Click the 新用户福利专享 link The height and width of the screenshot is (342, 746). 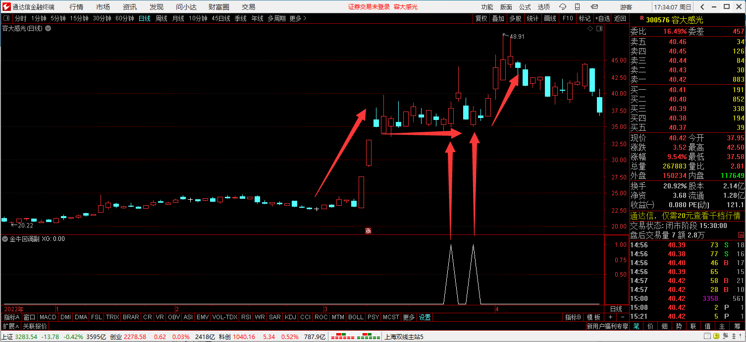point(607,326)
